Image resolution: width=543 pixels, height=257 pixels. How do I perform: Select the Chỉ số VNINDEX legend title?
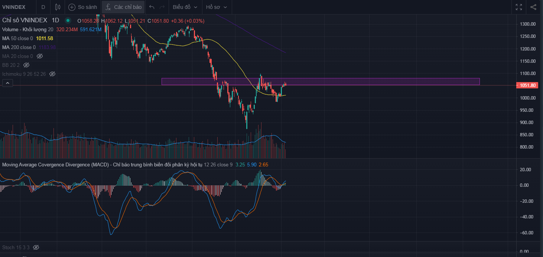pyautogui.click(x=25, y=20)
